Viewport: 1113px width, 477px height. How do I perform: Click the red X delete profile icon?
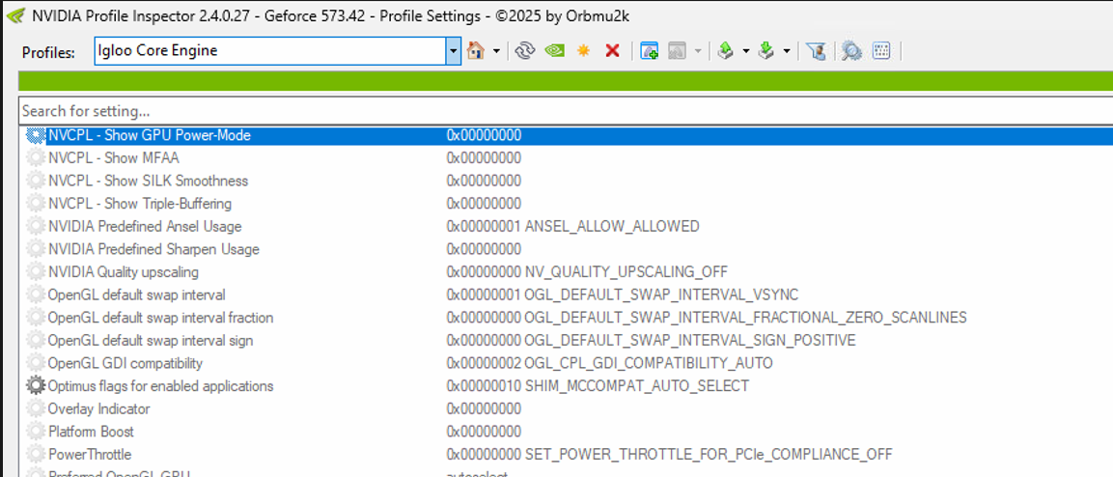pyautogui.click(x=612, y=51)
